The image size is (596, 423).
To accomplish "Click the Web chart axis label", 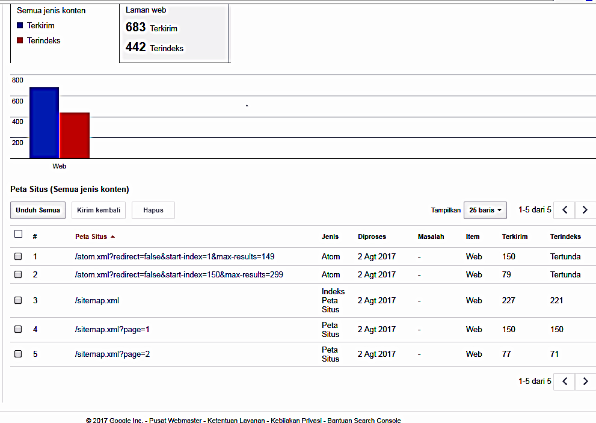I will click(60, 166).
